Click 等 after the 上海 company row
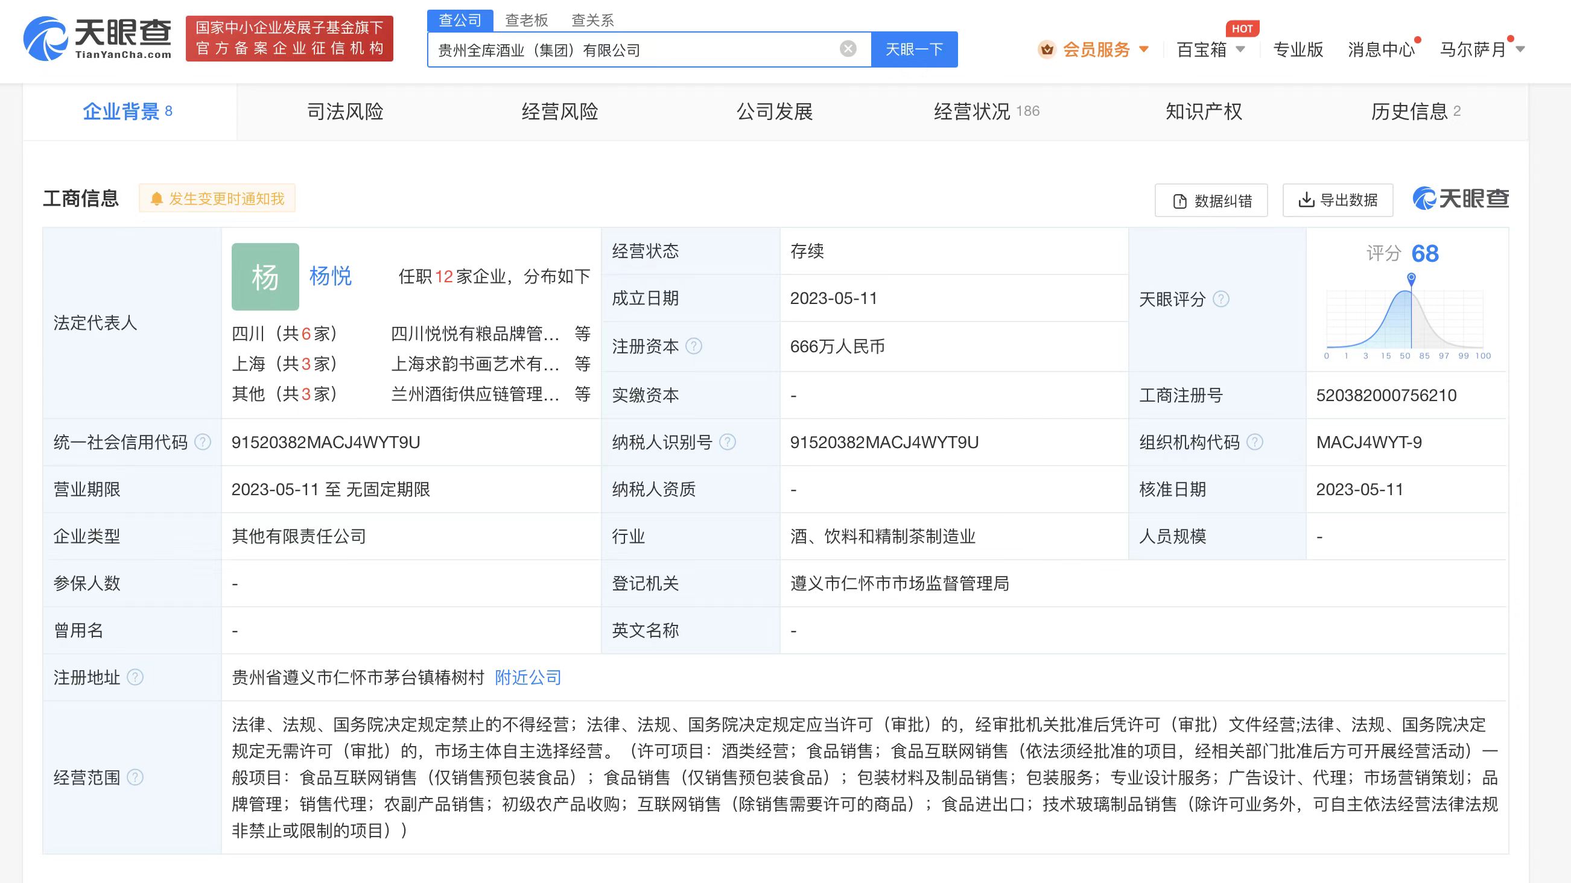 [x=582, y=364]
